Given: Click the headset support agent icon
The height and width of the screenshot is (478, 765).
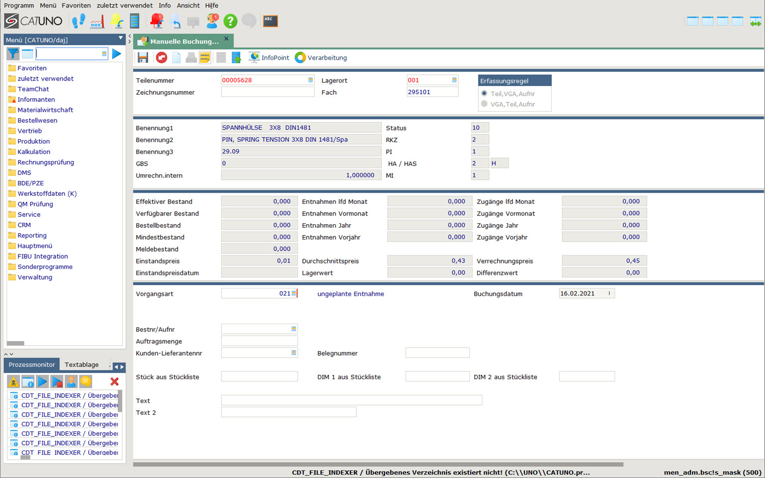Looking at the screenshot, I should pyautogui.click(x=212, y=21).
